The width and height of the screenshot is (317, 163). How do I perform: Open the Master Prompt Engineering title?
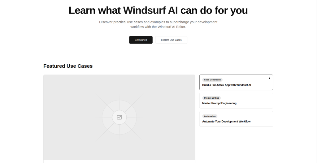point(219,103)
